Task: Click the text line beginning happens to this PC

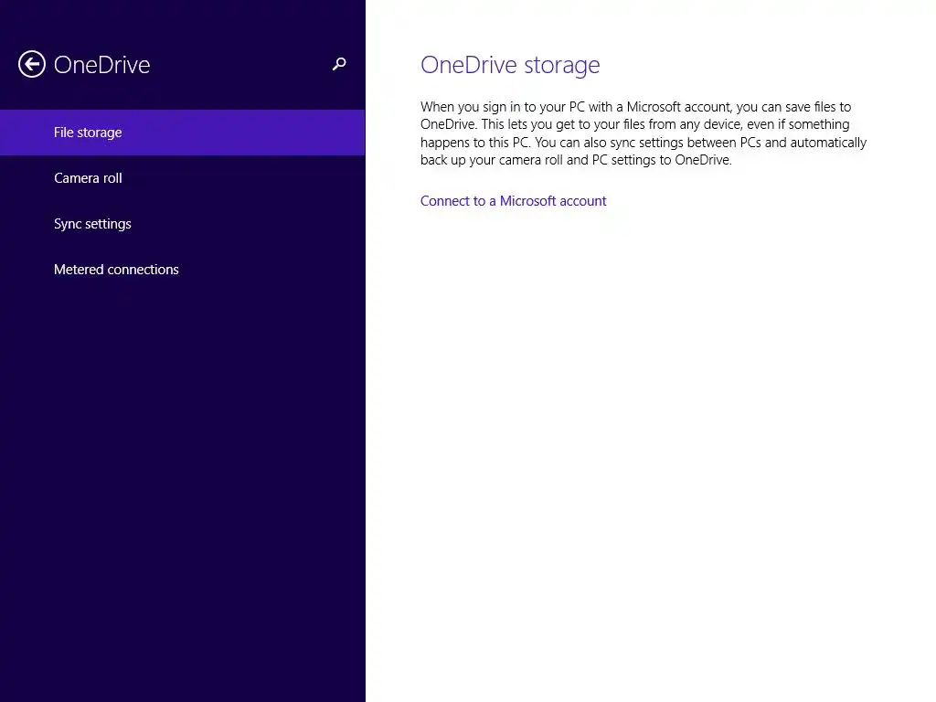Action: click(643, 143)
